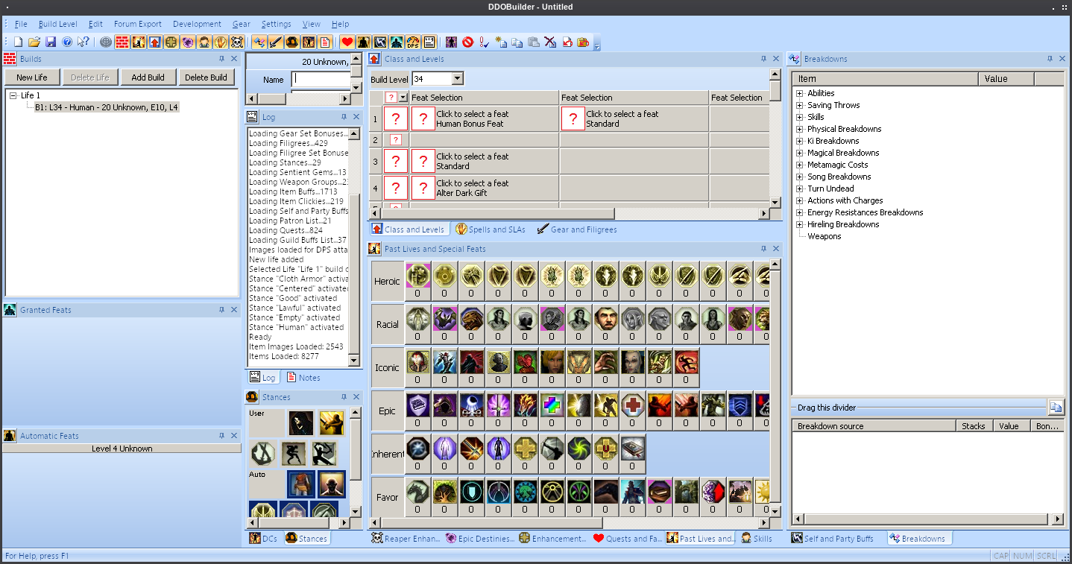Click the Save disk icon in toolbar
The width and height of the screenshot is (1072, 564).
tap(51, 42)
